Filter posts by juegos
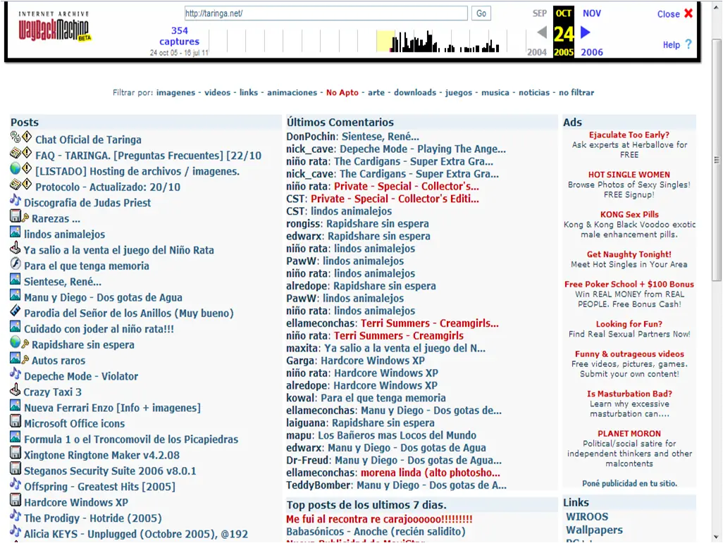723x543 pixels. click(458, 93)
